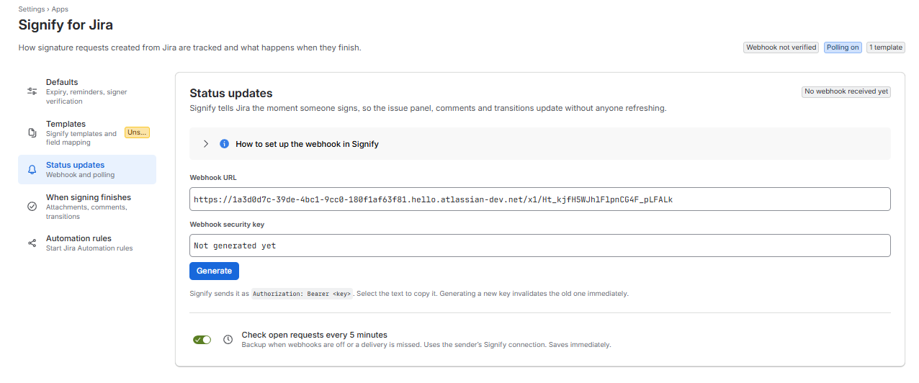The image size is (919, 383).
Task: Click the Settings breadcrumb link
Action: (32, 9)
